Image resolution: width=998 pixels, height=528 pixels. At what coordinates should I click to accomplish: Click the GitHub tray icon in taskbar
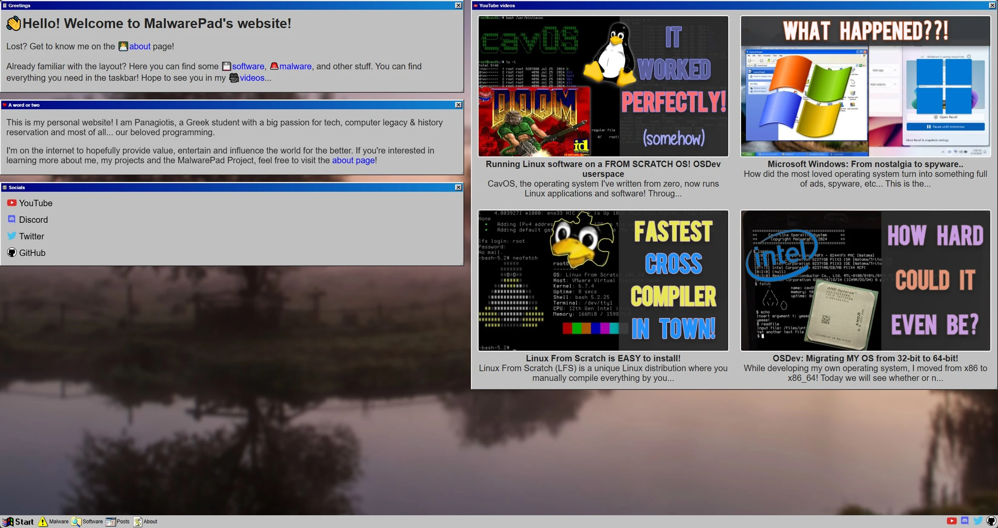[x=991, y=521]
